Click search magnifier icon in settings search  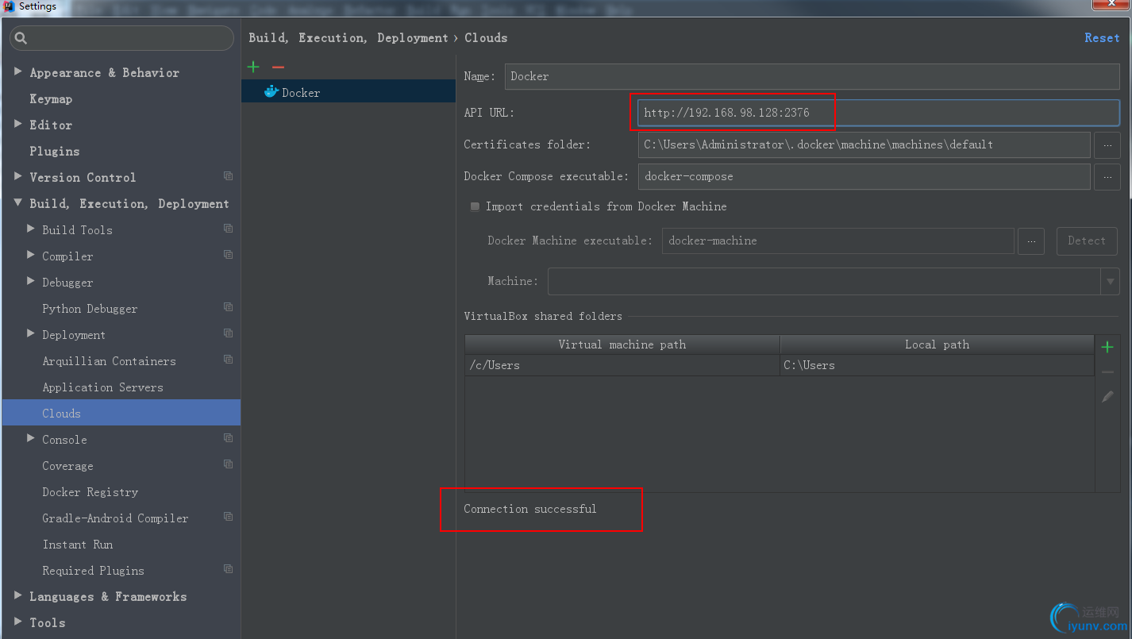tap(21, 38)
